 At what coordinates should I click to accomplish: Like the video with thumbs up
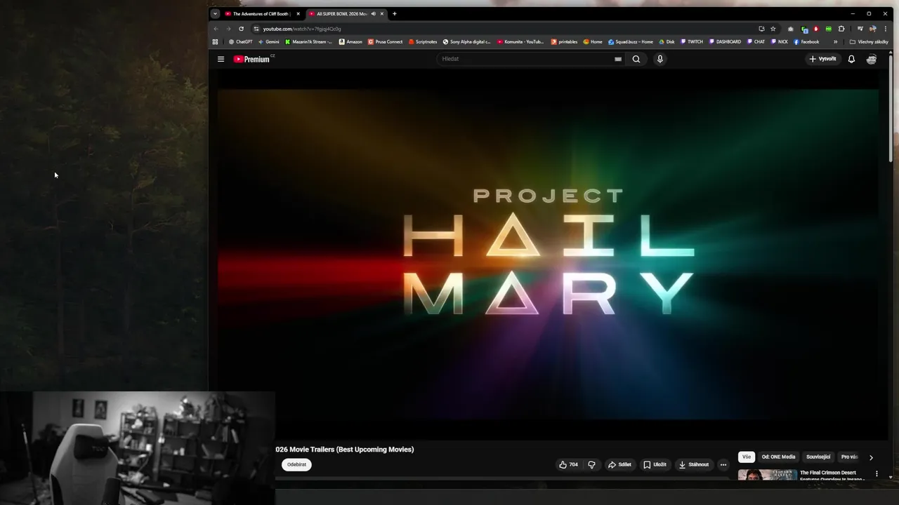568,464
